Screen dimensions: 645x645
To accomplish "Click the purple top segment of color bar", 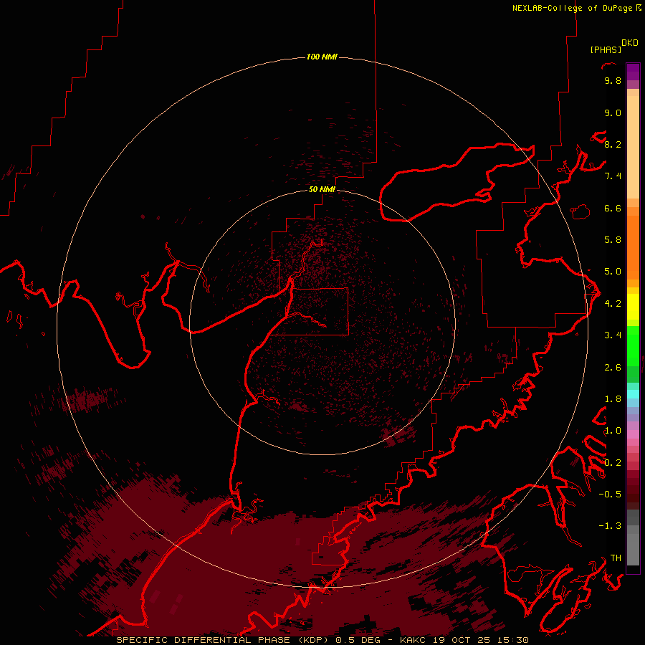I will click(633, 72).
